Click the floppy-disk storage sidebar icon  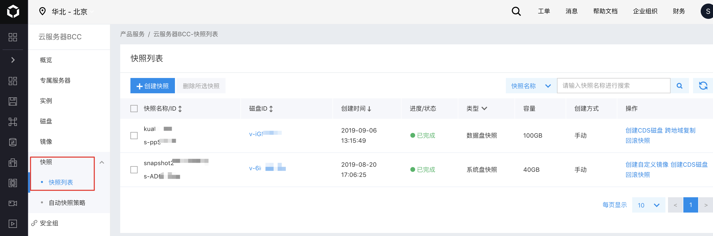pyautogui.click(x=13, y=101)
